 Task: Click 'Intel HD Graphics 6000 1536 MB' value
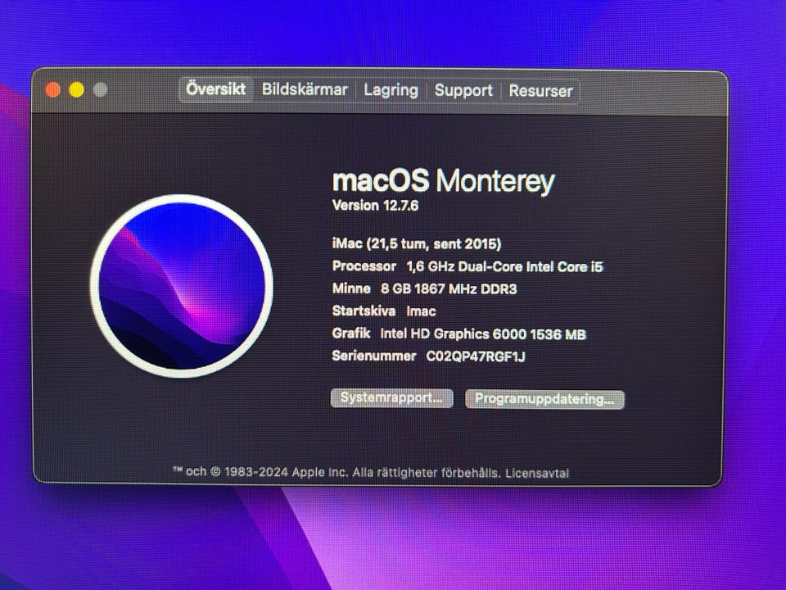pos(483,334)
